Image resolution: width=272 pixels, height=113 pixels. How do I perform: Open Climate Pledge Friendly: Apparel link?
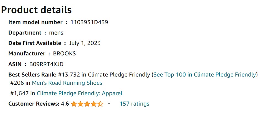click(79, 93)
